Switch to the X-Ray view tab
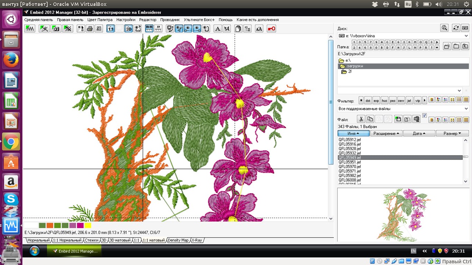This screenshot has height=265, width=472. pyautogui.click(x=197, y=240)
